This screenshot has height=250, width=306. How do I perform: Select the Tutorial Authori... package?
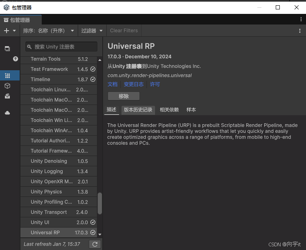click(x=59, y=141)
